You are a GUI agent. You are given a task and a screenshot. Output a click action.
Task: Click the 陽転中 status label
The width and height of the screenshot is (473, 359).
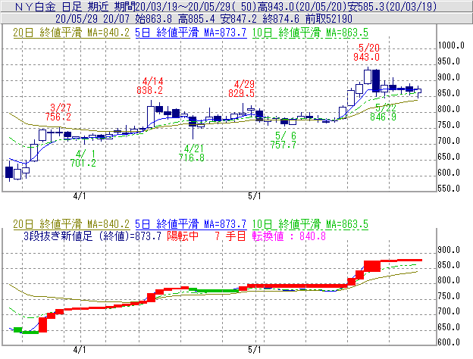(183, 236)
